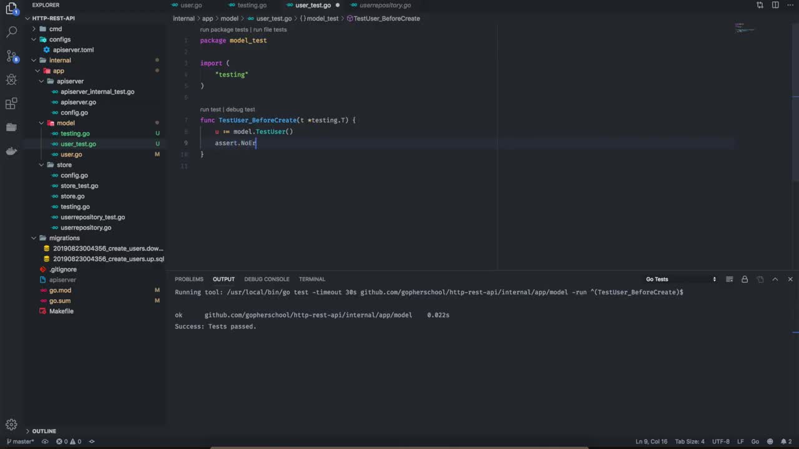Viewport: 799px width, 449px height.
Task: Open the Explorer view in activity bar
Action: (x=11, y=8)
